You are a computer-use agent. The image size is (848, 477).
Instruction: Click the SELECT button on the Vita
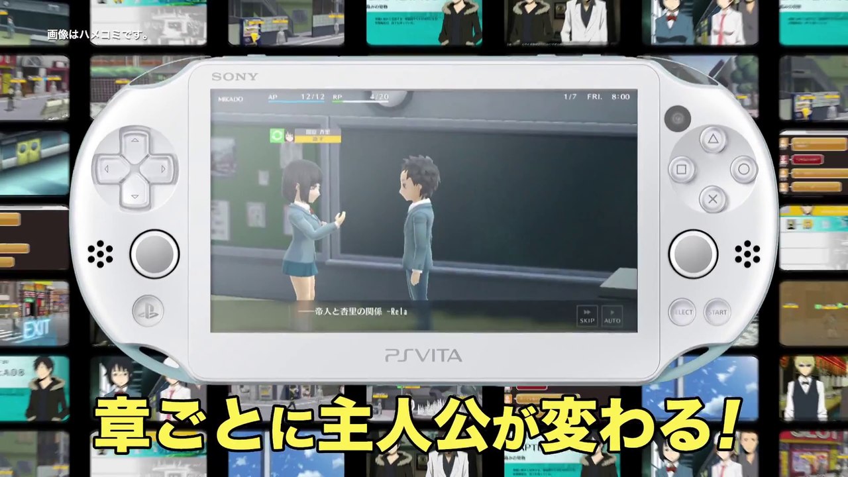click(x=682, y=312)
